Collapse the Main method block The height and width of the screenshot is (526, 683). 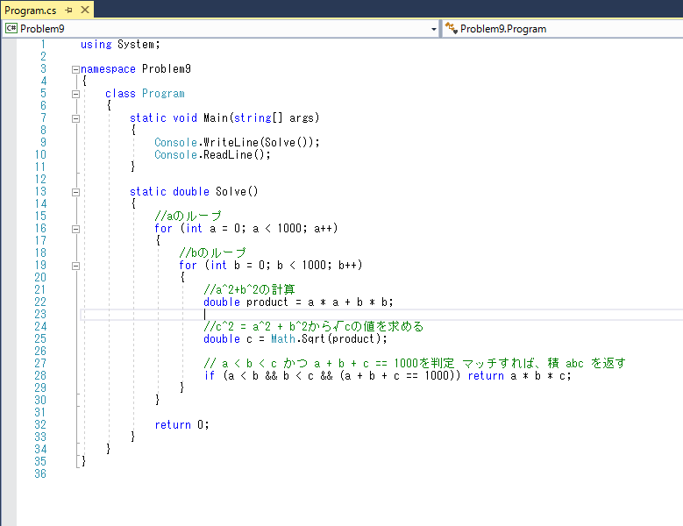pos(75,118)
